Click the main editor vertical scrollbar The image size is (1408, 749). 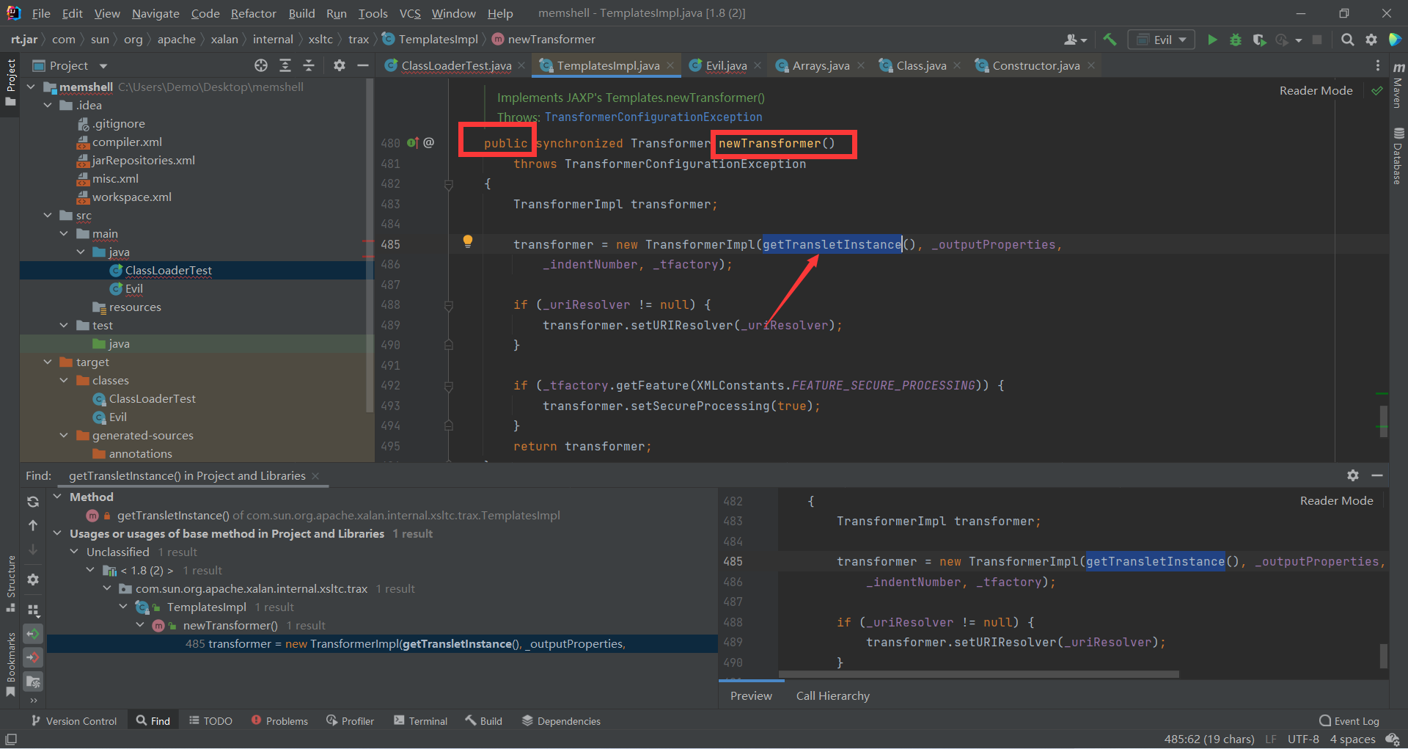tap(1383, 420)
